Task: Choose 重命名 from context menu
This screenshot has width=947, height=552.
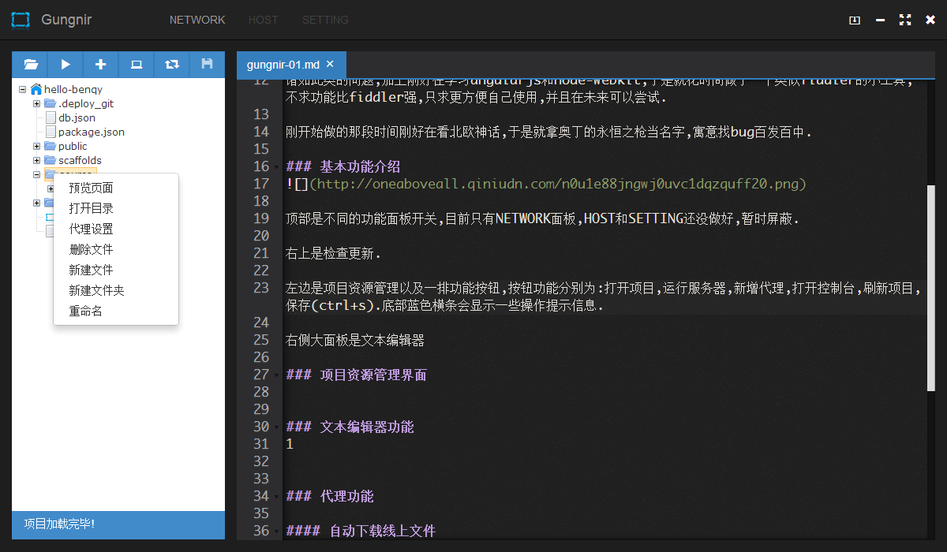Action: coord(116,311)
